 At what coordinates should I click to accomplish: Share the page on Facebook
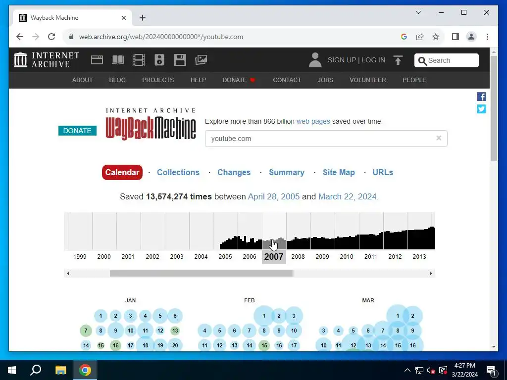[x=481, y=96]
